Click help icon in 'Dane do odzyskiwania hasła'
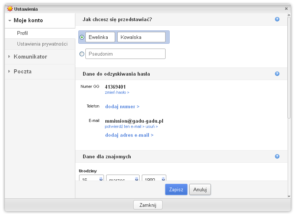The image size is (294, 215). click(277, 74)
